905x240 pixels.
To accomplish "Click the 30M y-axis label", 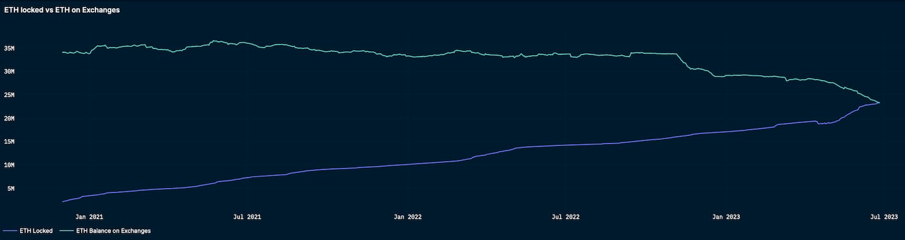I will click(x=9, y=71).
